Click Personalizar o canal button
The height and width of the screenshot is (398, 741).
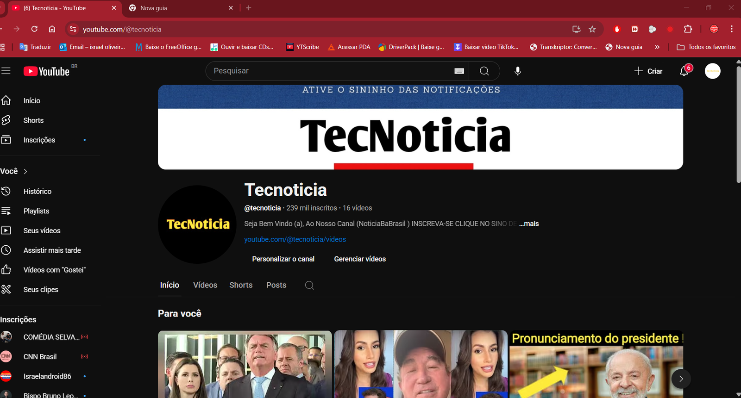coord(283,259)
